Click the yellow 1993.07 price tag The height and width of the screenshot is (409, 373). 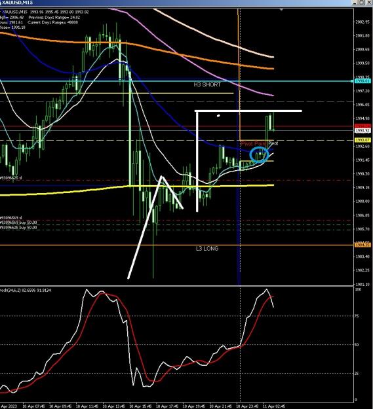[x=363, y=140]
